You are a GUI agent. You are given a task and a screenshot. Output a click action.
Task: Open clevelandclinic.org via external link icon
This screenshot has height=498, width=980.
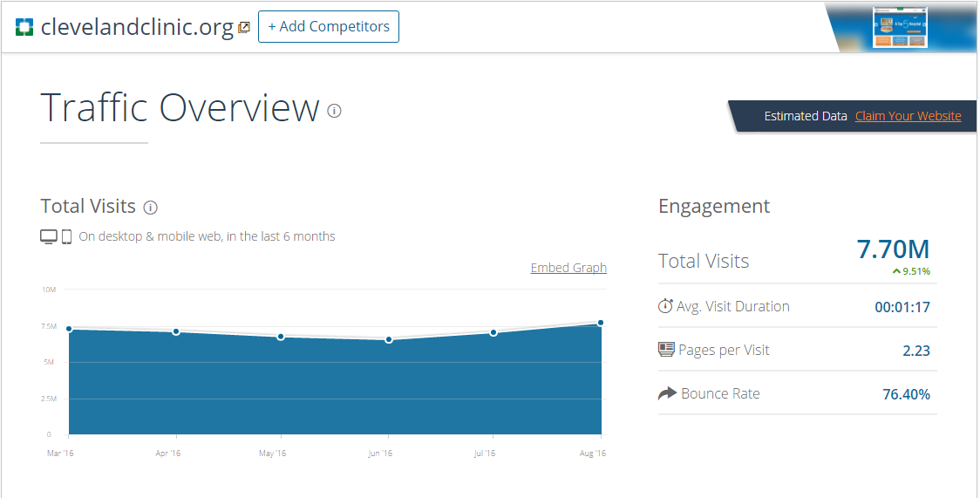tap(244, 27)
